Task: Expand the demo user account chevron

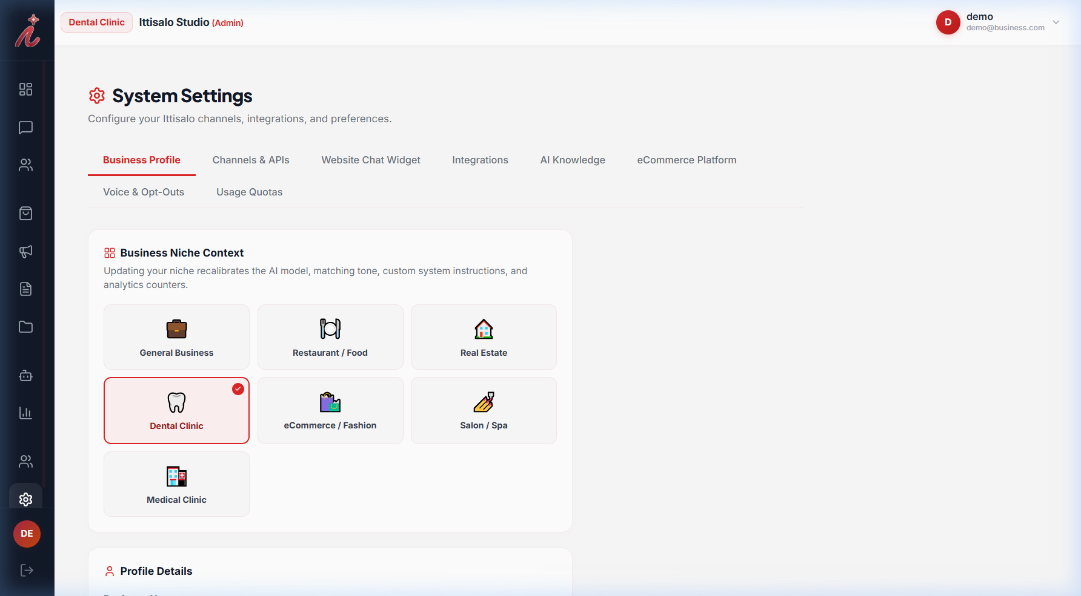Action: pos(1056,22)
